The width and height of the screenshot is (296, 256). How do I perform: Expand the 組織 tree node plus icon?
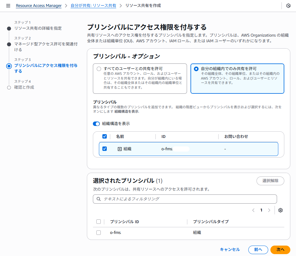[x=119, y=149]
